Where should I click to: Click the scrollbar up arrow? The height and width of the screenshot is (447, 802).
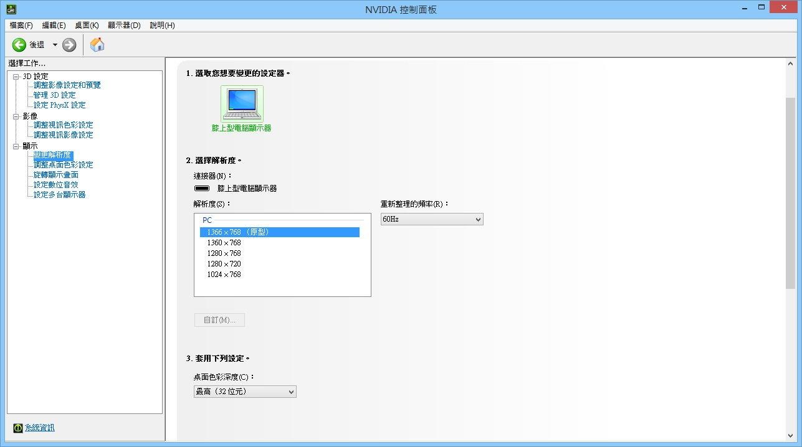click(790, 65)
